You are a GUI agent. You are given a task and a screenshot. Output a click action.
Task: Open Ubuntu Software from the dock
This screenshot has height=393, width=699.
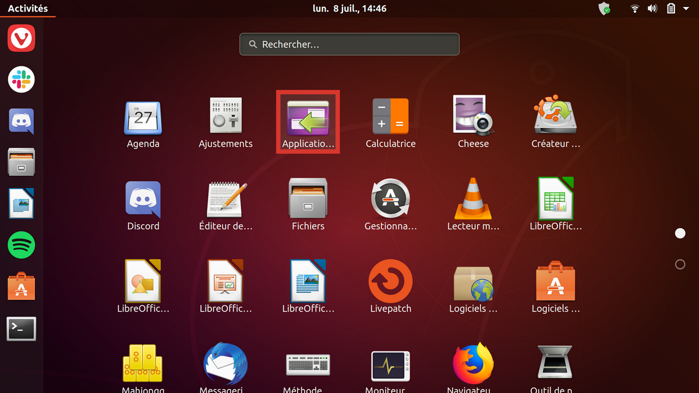(22, 287)
